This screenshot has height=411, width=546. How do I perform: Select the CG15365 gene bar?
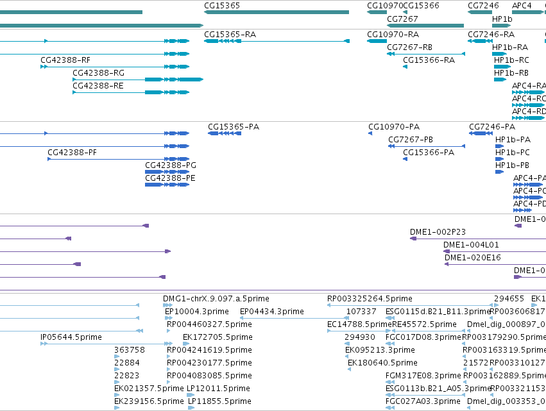tap(277, 12)
